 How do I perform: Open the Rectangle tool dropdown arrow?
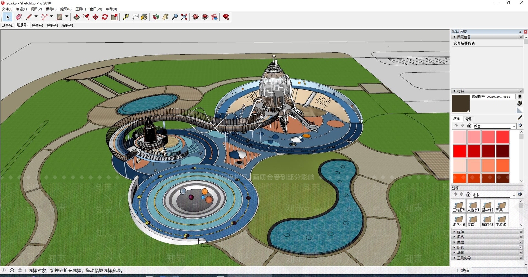[x=67, y=16]
